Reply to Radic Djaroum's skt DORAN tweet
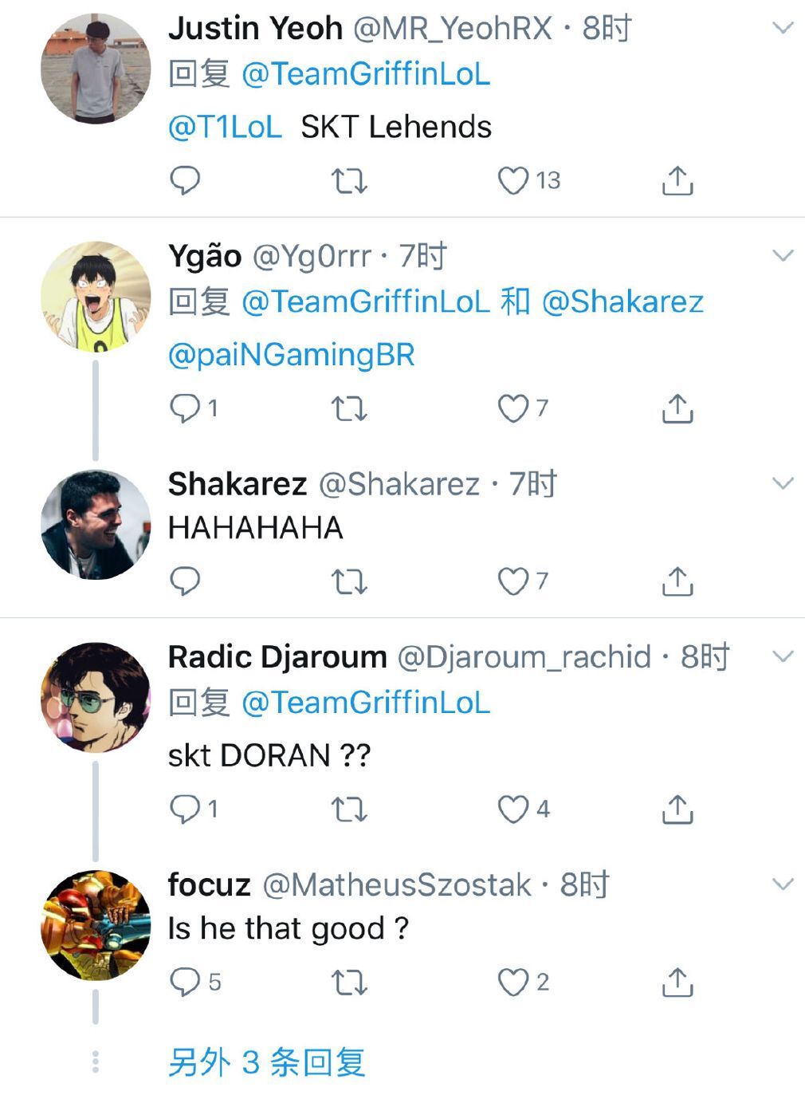The image size is (805, 1095). [x=194, y=809]
